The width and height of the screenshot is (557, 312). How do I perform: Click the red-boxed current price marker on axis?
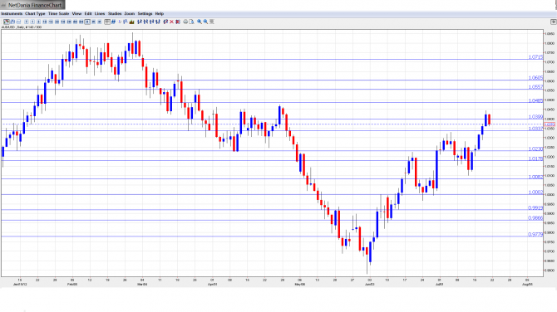coord(550,124)
